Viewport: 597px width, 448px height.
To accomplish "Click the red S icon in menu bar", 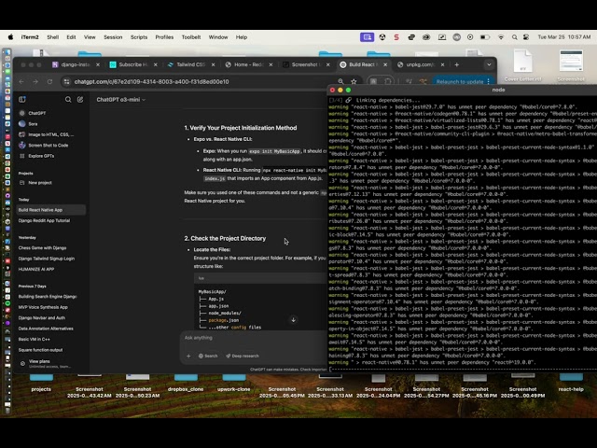I will click(396, 37).
